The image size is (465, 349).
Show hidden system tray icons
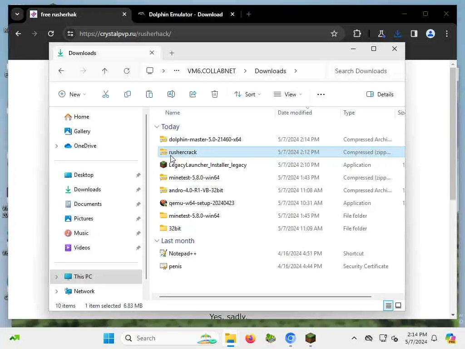354,338
